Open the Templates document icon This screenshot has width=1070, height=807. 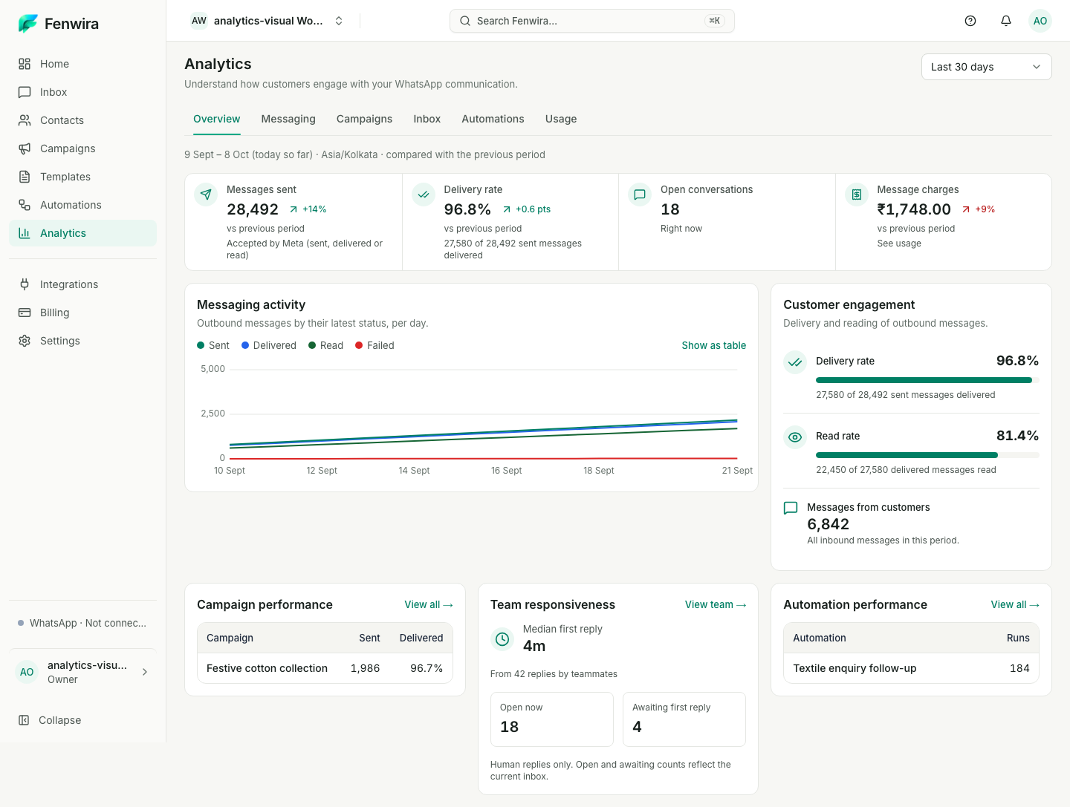coord(25,177)
